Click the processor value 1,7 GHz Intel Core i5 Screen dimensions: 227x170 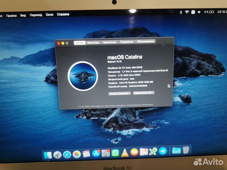coord(145,71)
